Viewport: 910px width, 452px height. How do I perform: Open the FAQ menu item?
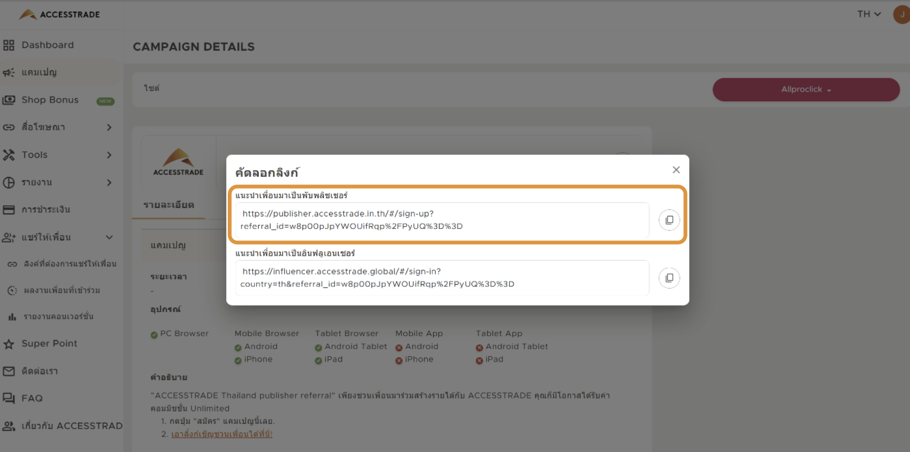pos(32,398)
